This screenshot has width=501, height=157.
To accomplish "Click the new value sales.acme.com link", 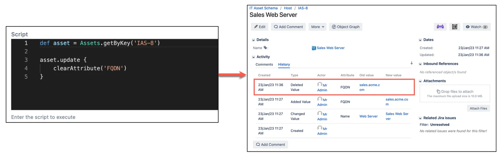I will click(x=397, y=102).
